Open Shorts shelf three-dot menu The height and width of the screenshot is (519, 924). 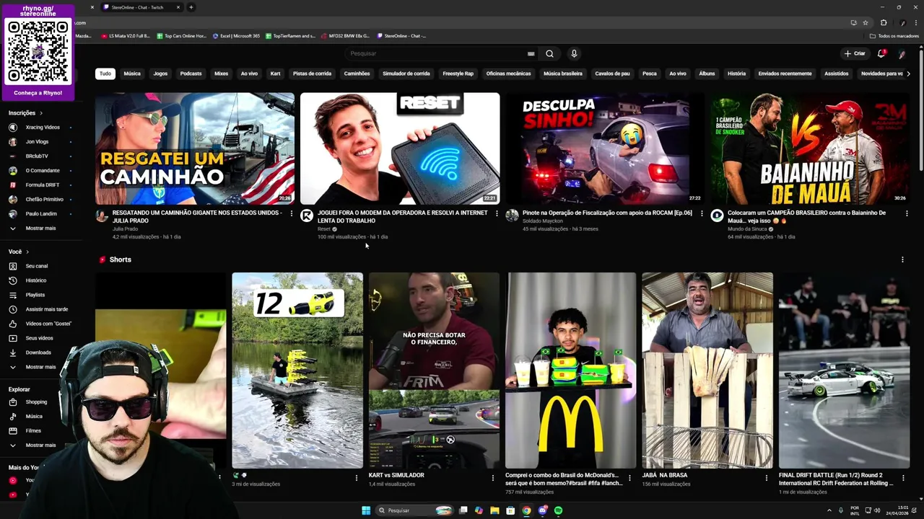(902, 259)
